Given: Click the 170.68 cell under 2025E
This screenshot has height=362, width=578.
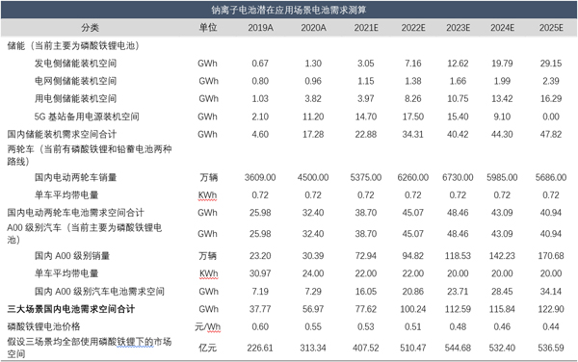Looking at the screenshot, I should (551, 256).
